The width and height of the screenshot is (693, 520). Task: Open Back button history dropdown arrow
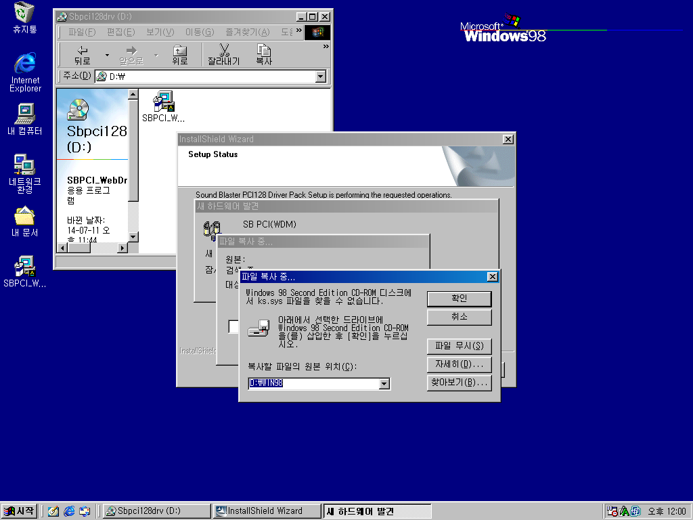click(107, 56)
